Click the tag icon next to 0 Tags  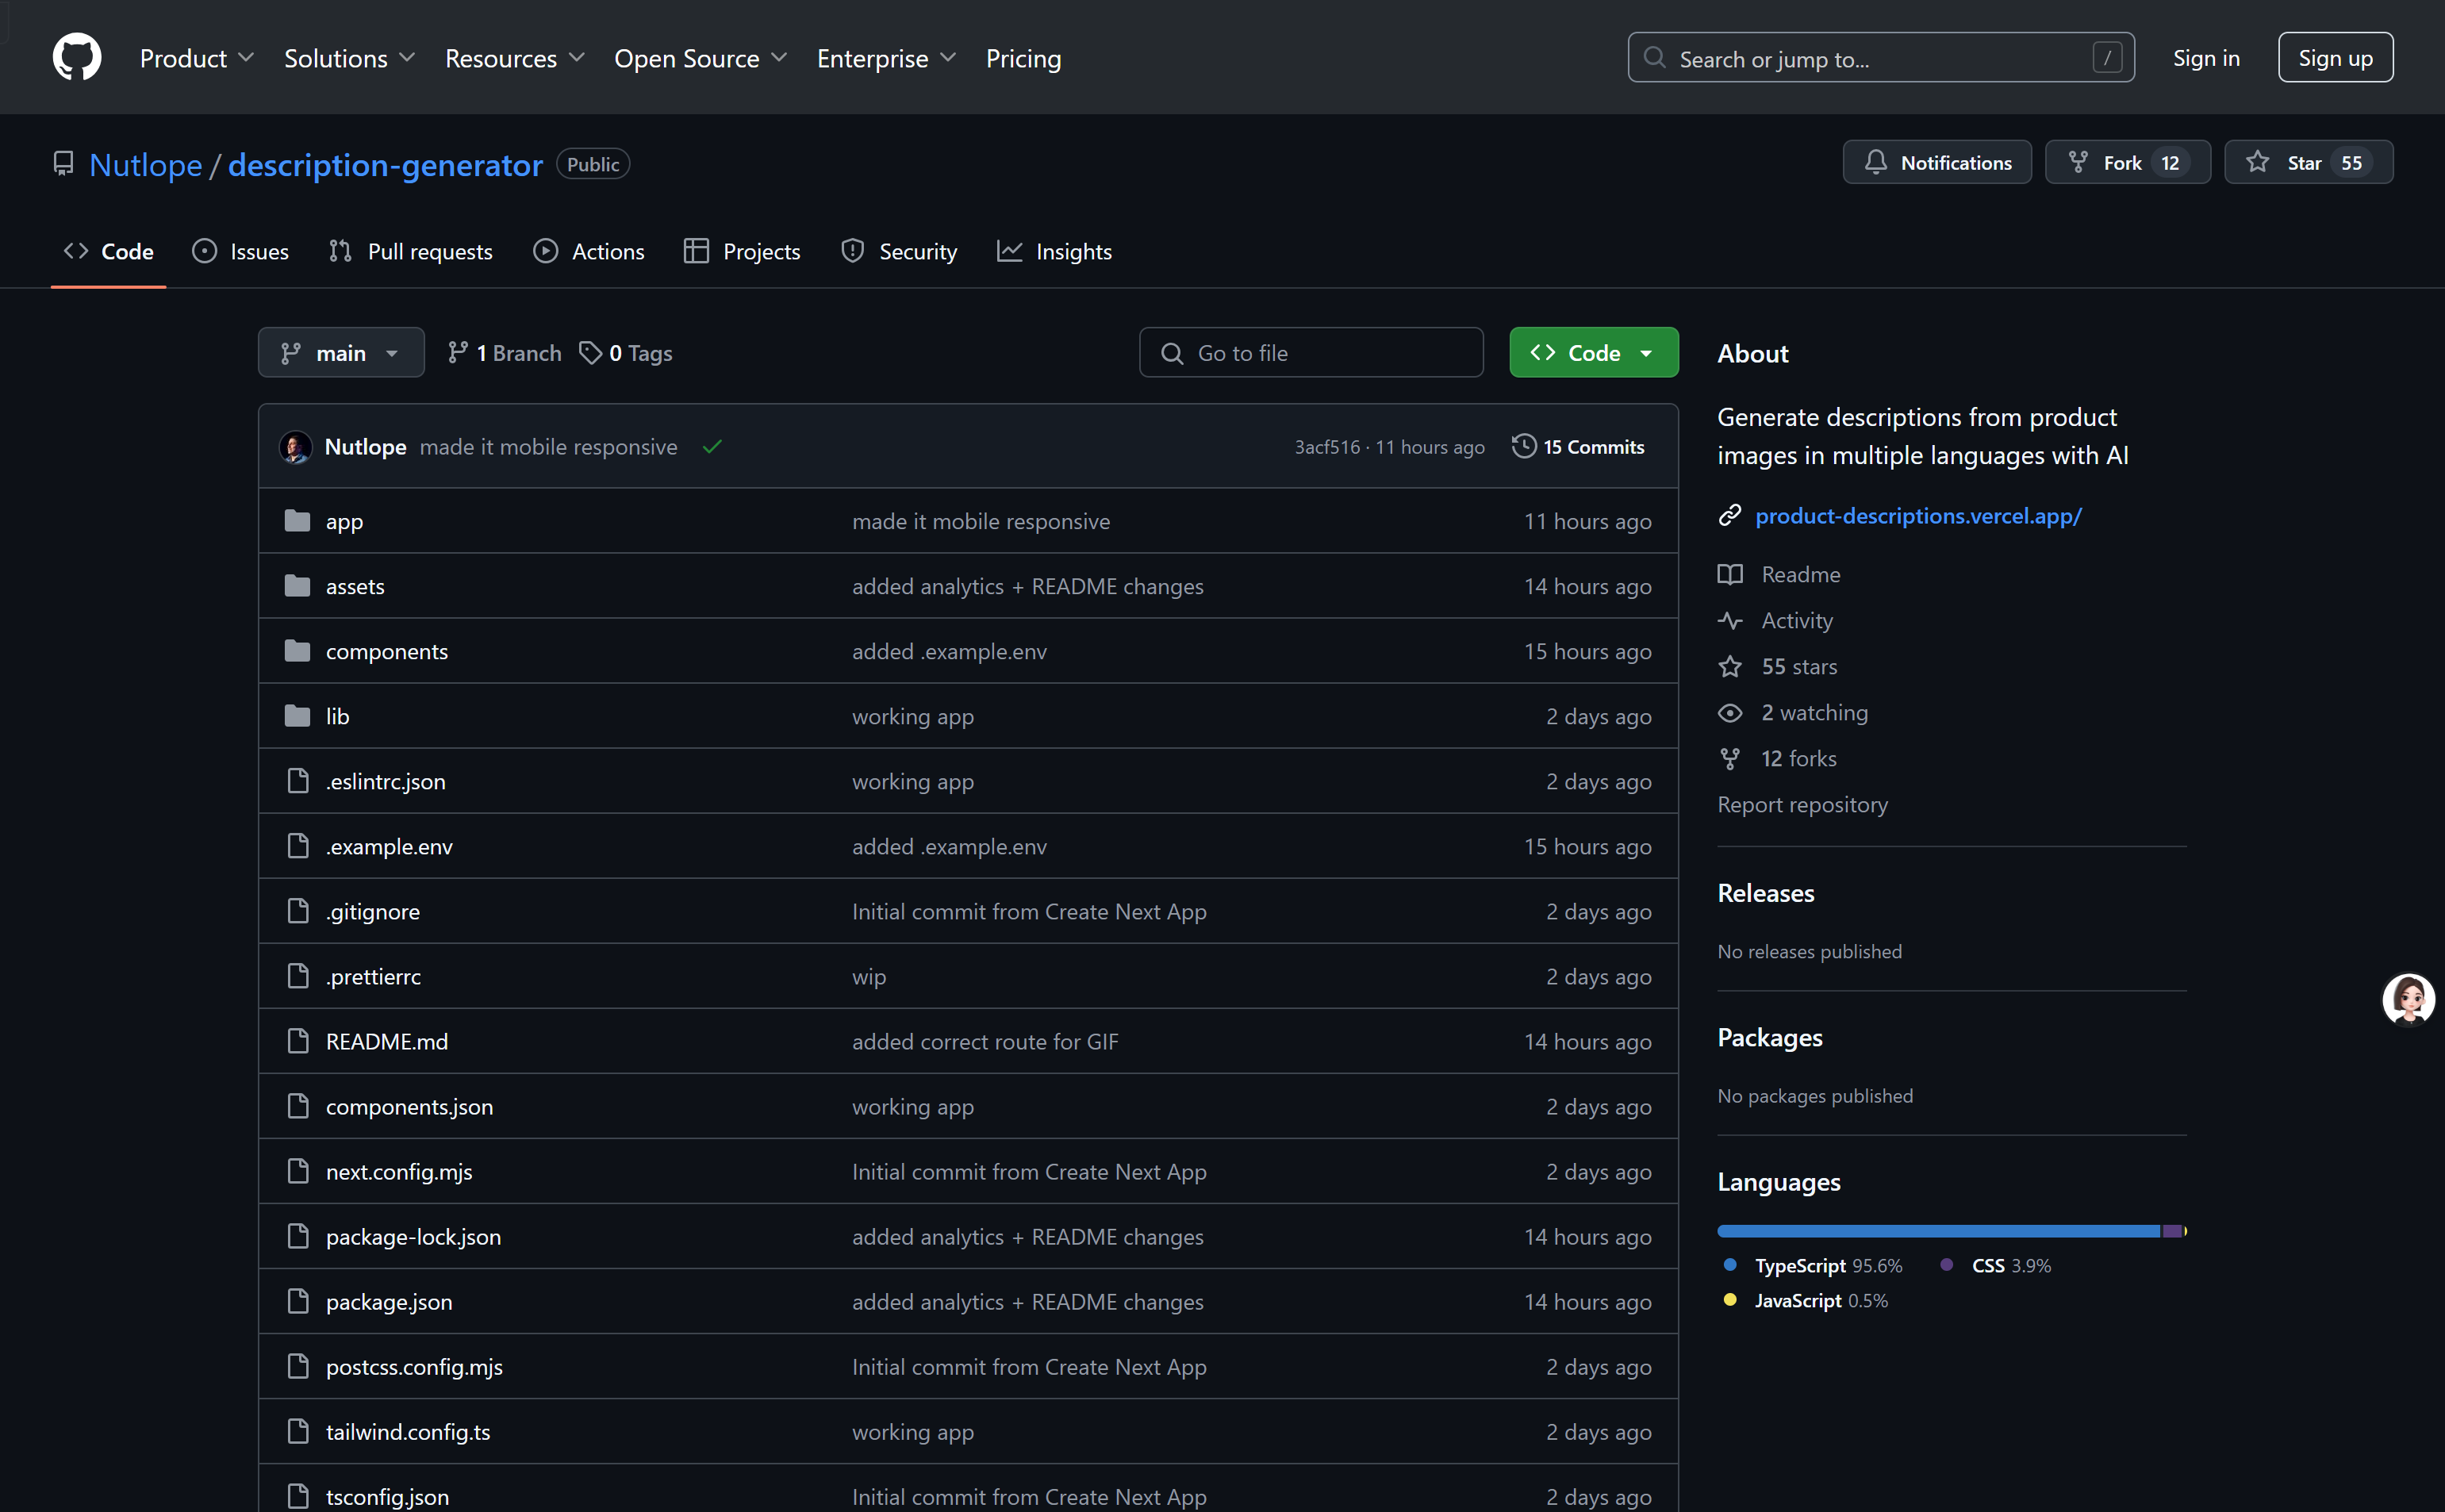tap(591, 352)
